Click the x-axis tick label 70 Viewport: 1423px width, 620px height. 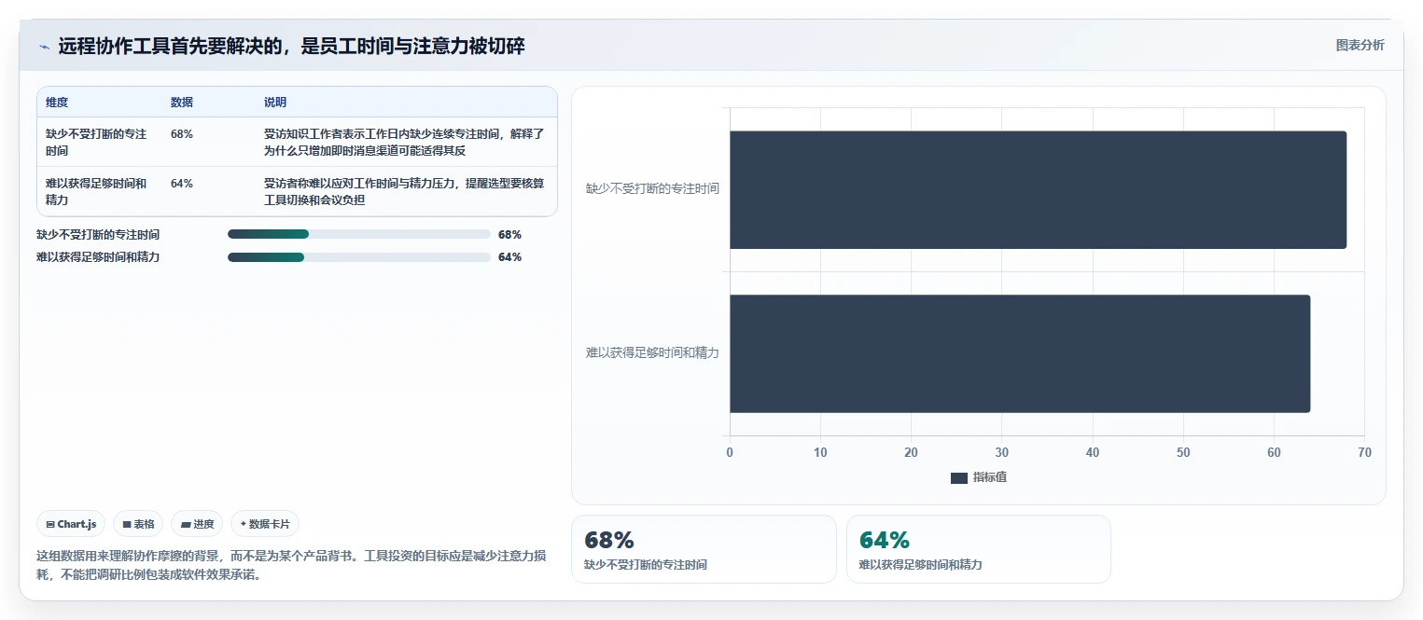[1364, 452]
